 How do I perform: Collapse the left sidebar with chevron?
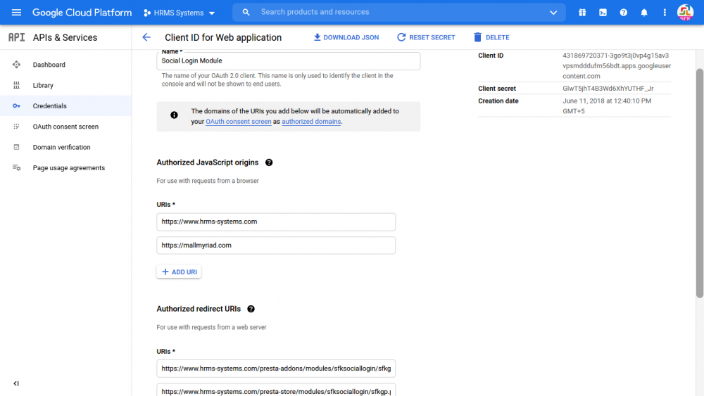click(x=16, y=383)
